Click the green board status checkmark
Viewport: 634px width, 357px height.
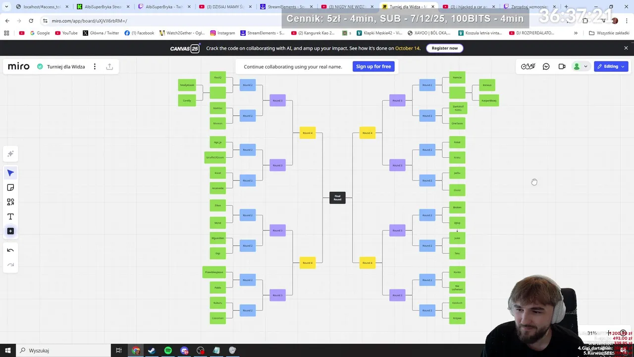pos(40,66)
